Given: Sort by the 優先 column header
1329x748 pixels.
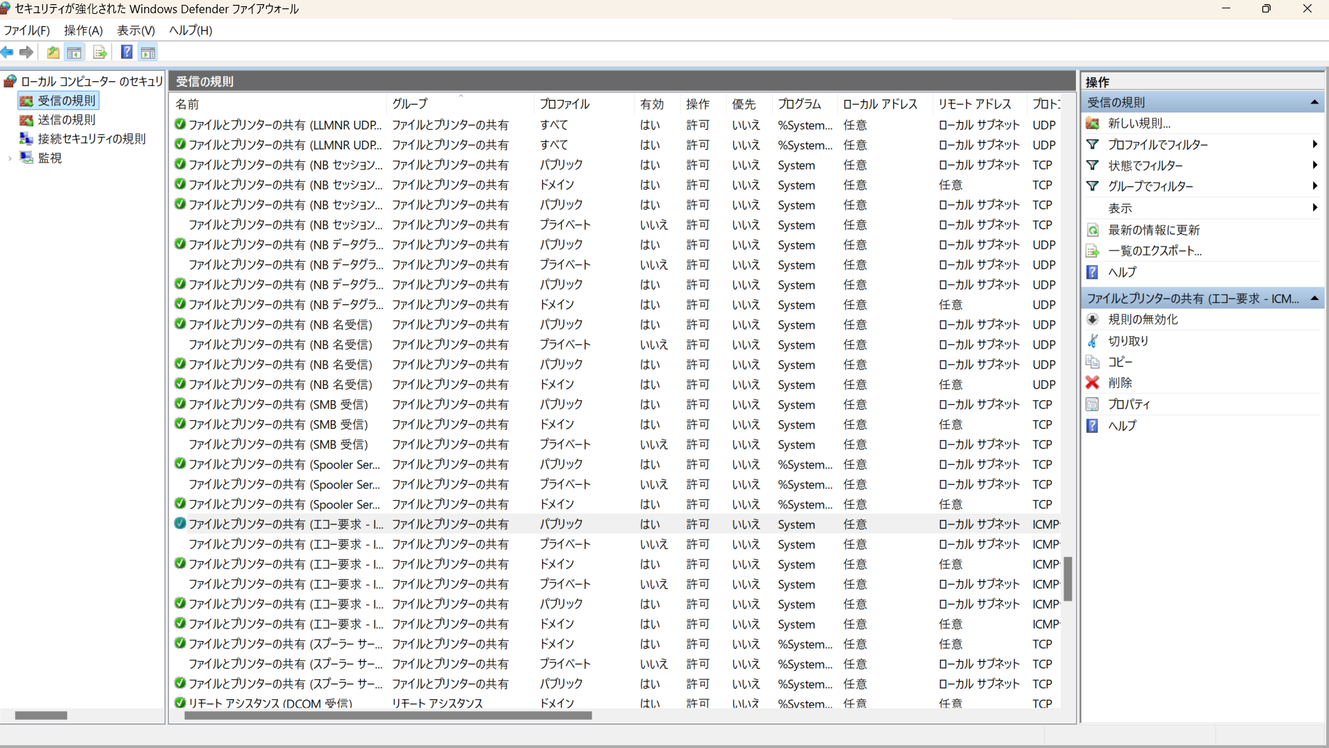Looking at the screenshot, I should point(749,104).
